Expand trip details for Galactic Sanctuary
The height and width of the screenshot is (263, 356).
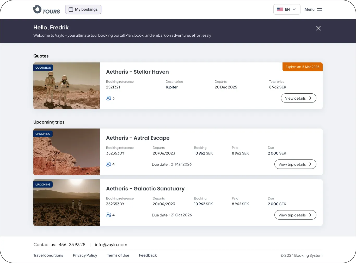pos(295,215)
